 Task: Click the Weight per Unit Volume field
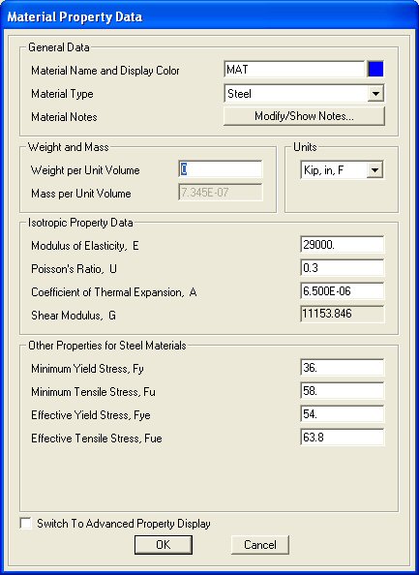coord(221,169)
